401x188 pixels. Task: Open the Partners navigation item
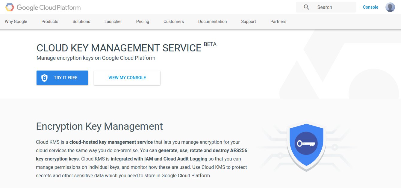[278, 22]
